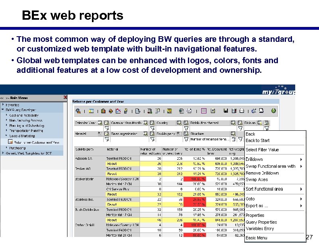Viewport: 319px width, 245px height.
Task: Choose Swap Axes from context menu
Action: (x=256, y=180)
